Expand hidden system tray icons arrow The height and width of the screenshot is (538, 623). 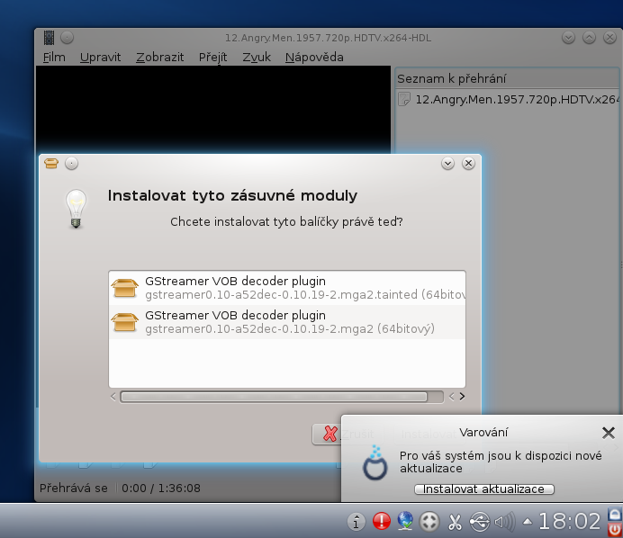(527, 521)
